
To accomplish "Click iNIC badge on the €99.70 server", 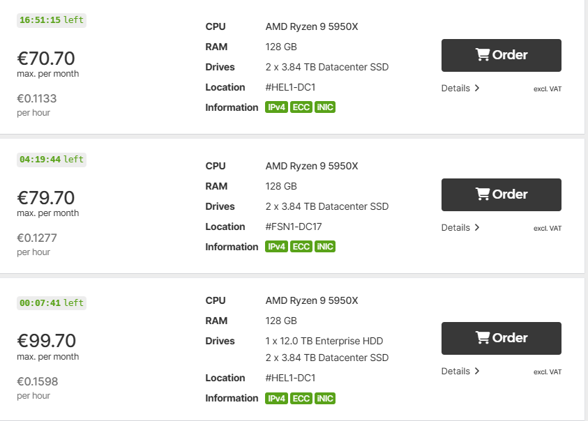I will [x=325, y=398].
